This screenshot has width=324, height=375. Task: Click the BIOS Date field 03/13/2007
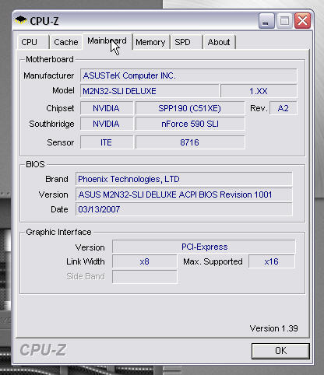coord(184,209)
